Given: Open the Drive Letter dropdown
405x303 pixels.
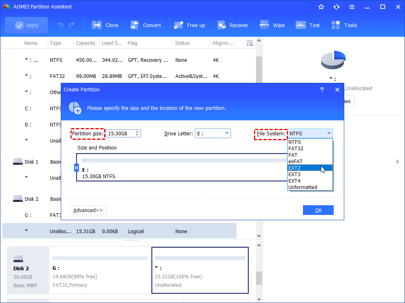Looking at the screenshot, I should click(x=226, y=133).
